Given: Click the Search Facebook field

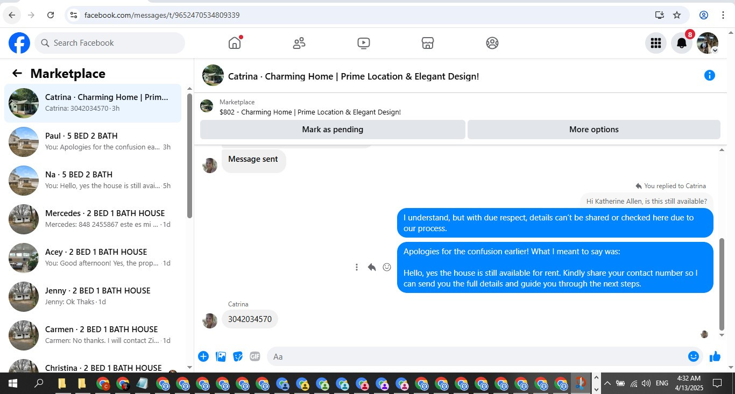Looking at the screenshot, I should point(110,43).
